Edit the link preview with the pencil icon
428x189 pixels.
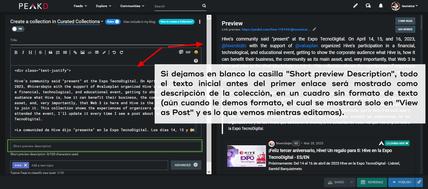point(314,29)
